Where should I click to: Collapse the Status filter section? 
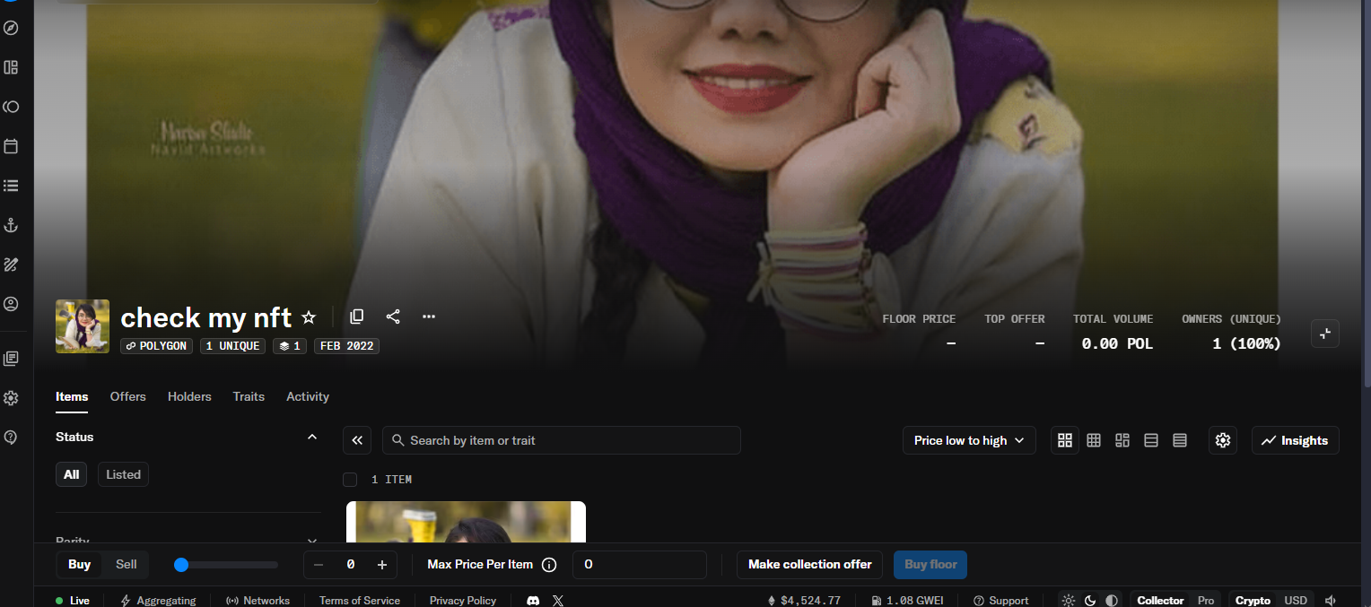coord(312,437)
